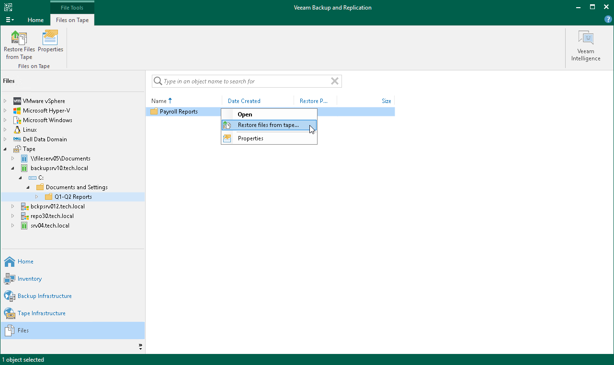Viewport: 614px width, 365px height.
Task: Click the object name search field
Action: coord(246,81)
